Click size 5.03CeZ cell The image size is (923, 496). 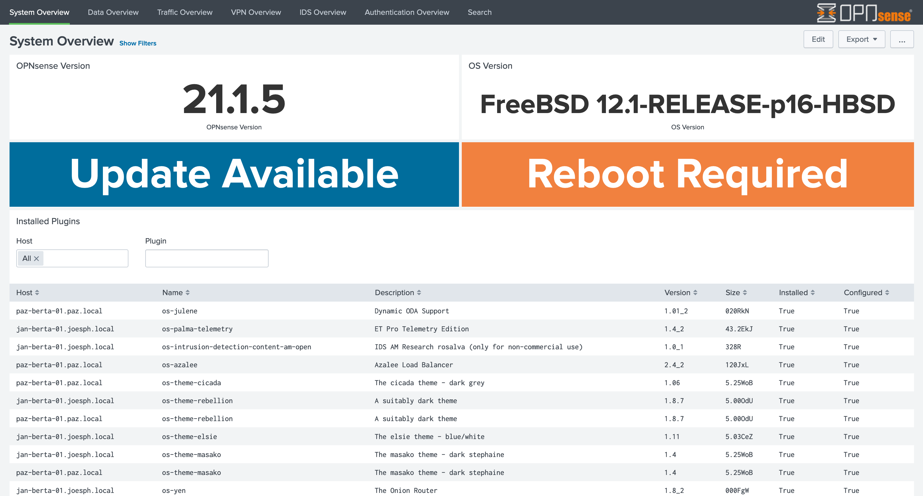[739, 437]
